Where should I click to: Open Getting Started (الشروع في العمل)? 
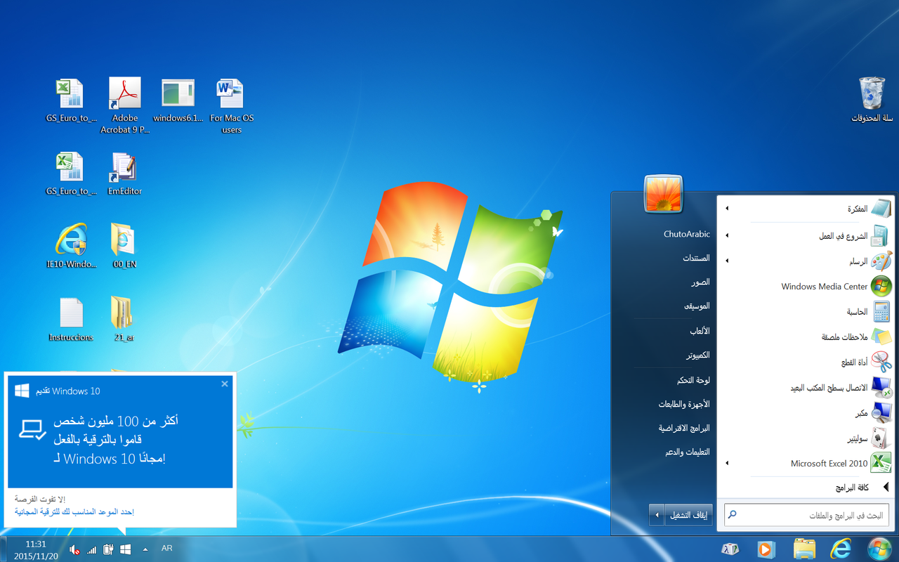806,236
